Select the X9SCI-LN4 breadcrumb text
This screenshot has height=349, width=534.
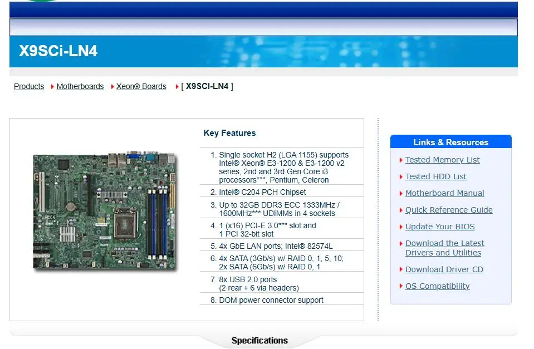(x=207, y=86)
